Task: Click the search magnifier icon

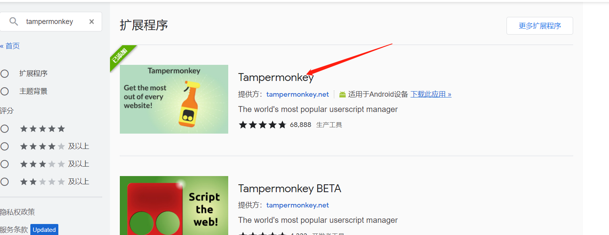Action: coord(14,22)
